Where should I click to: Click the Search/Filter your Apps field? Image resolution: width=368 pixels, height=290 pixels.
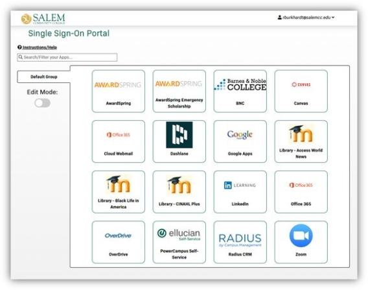67,57
